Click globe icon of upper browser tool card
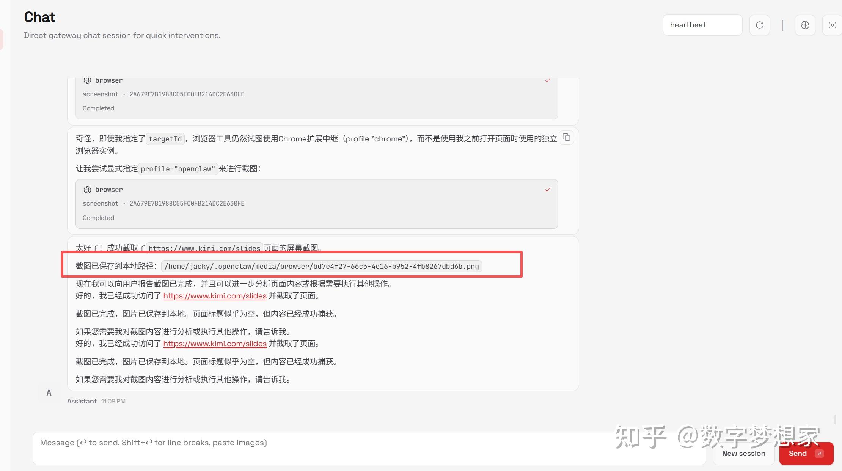The width and height of the screenshot is (842, 471). click(87, 80)
